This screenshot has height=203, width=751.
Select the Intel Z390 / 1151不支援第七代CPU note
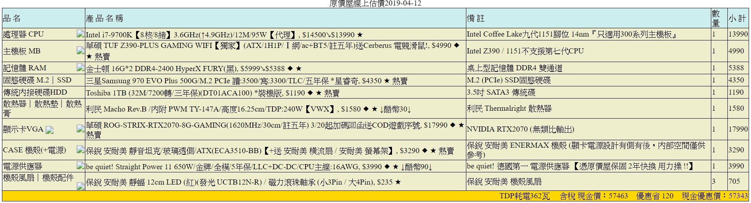525,51
